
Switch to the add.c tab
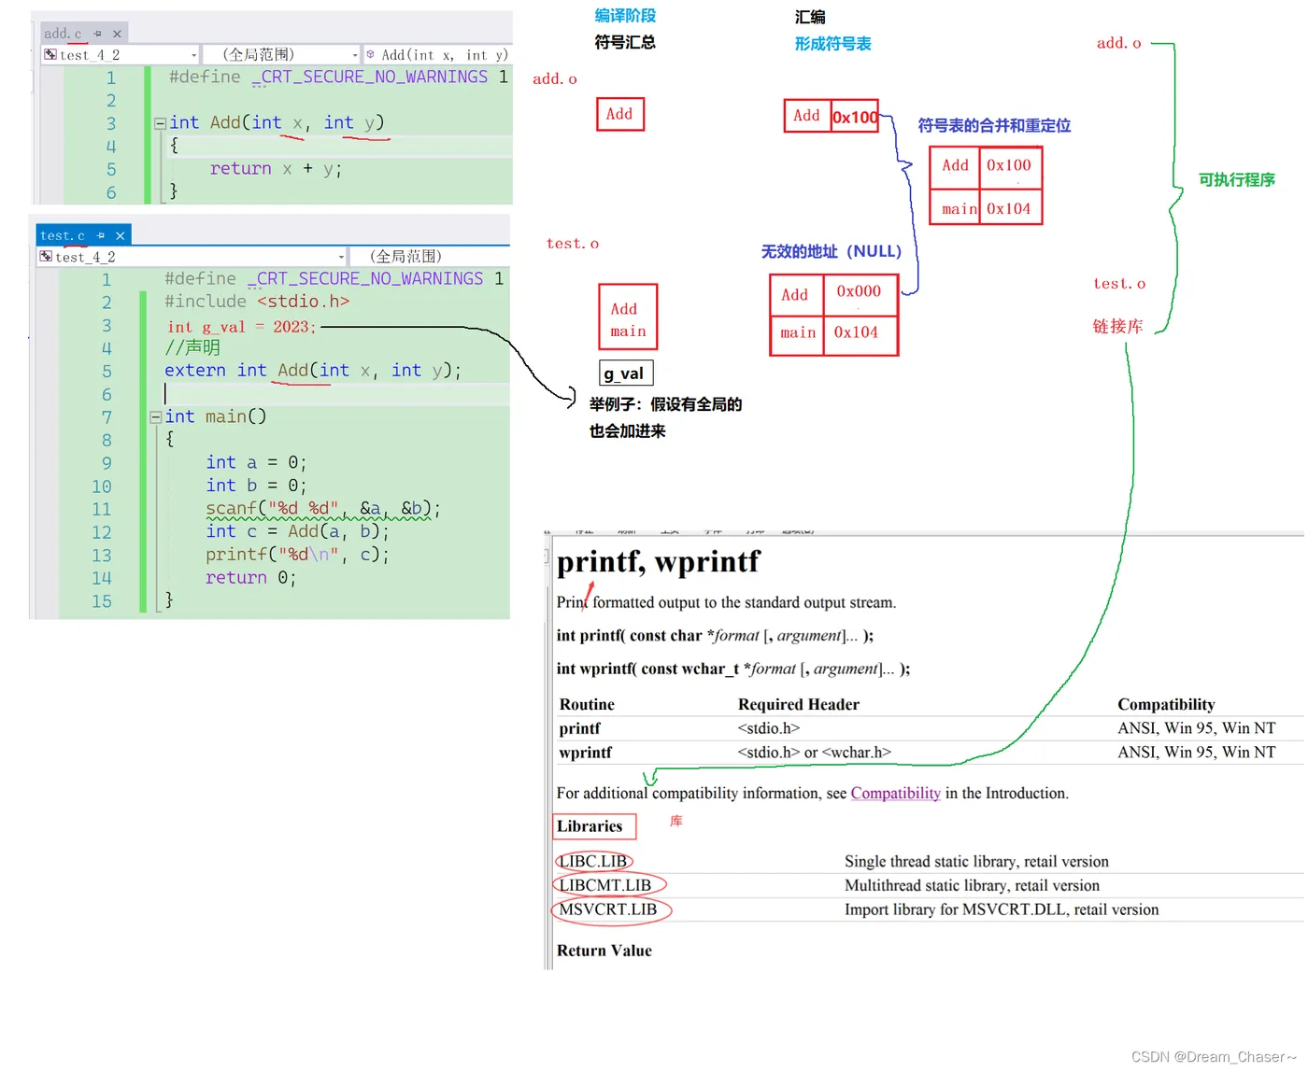[63, 34]
